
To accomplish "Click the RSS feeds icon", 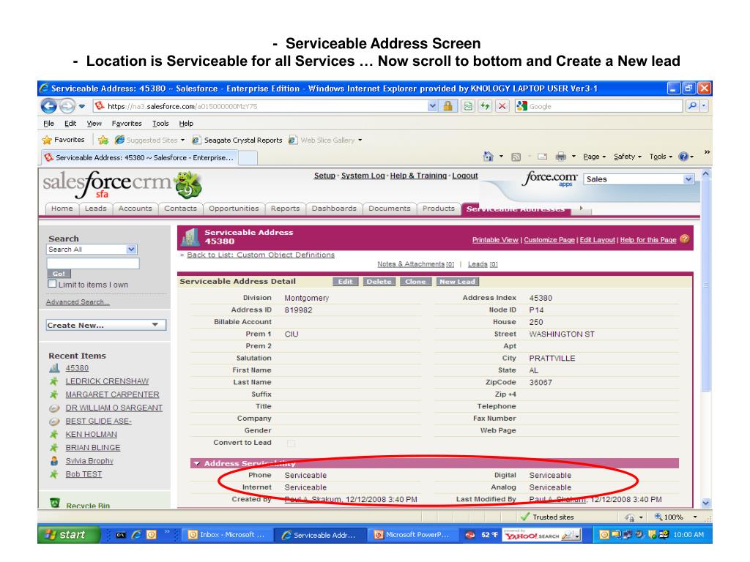I will click(x=516, y=157).
